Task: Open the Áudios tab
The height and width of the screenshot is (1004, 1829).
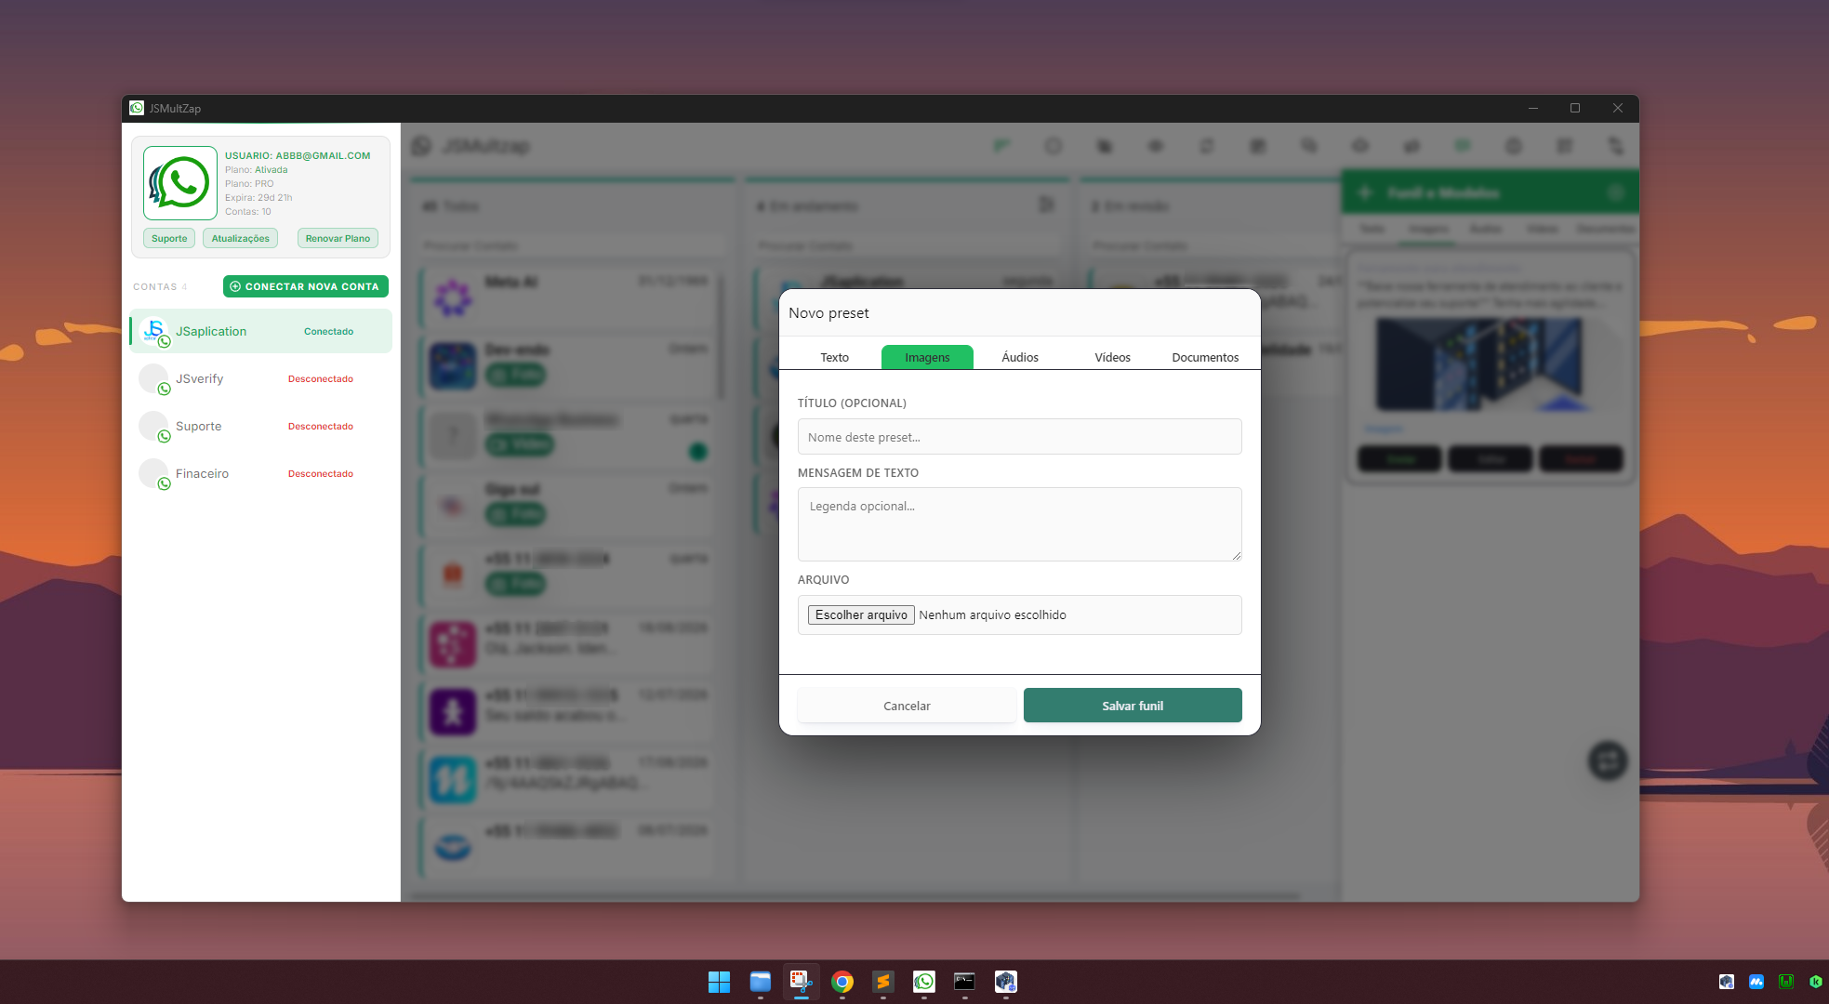Action: point(1020,357)
